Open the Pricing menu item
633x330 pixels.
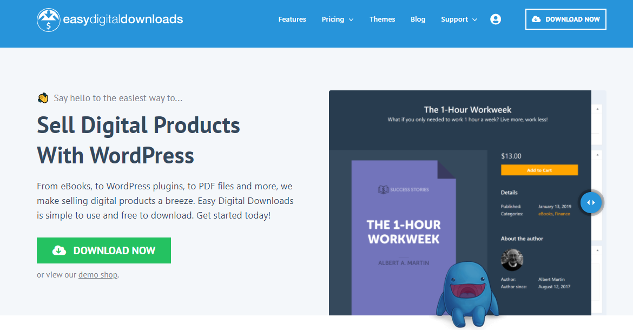(333, 19)
